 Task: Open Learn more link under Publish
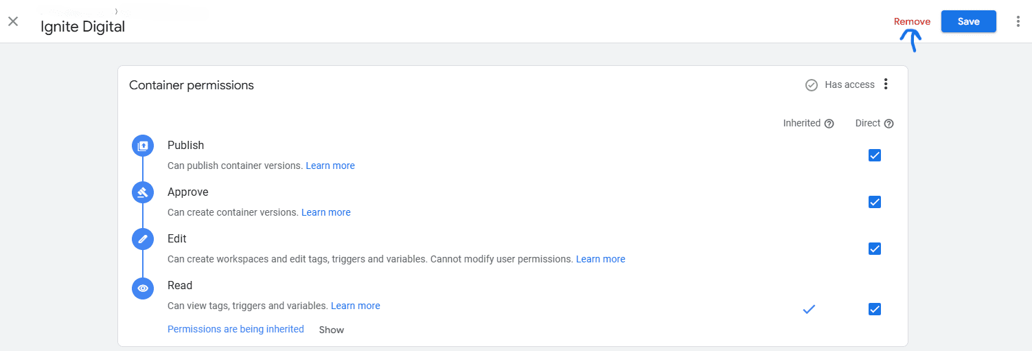tap(330, 166)
